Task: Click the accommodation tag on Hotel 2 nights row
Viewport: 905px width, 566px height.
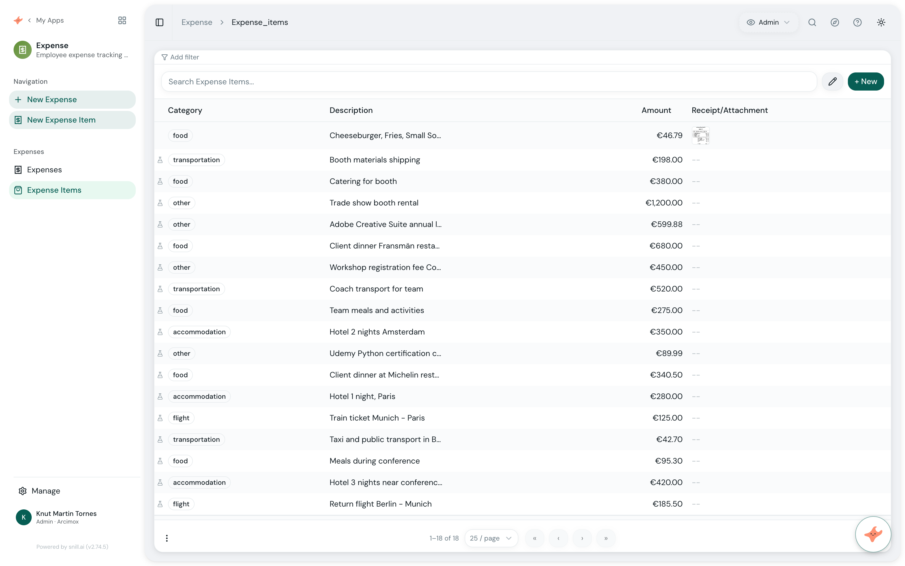Action: coord(199,332)
